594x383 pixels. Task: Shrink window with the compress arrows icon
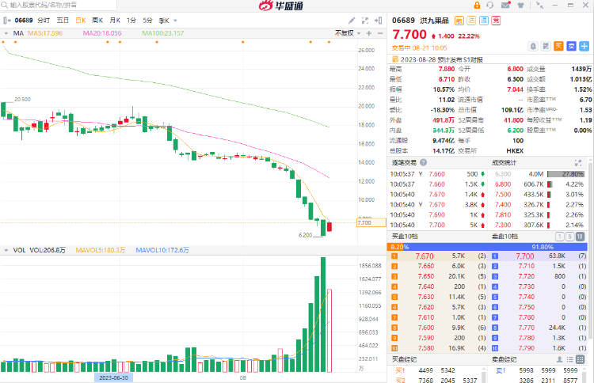point(540,6)
